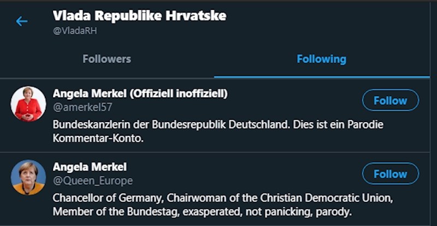Screen dimensions: 437x226
Task: Click the @VladaRH handle in the header
Action: click(75, 31)
